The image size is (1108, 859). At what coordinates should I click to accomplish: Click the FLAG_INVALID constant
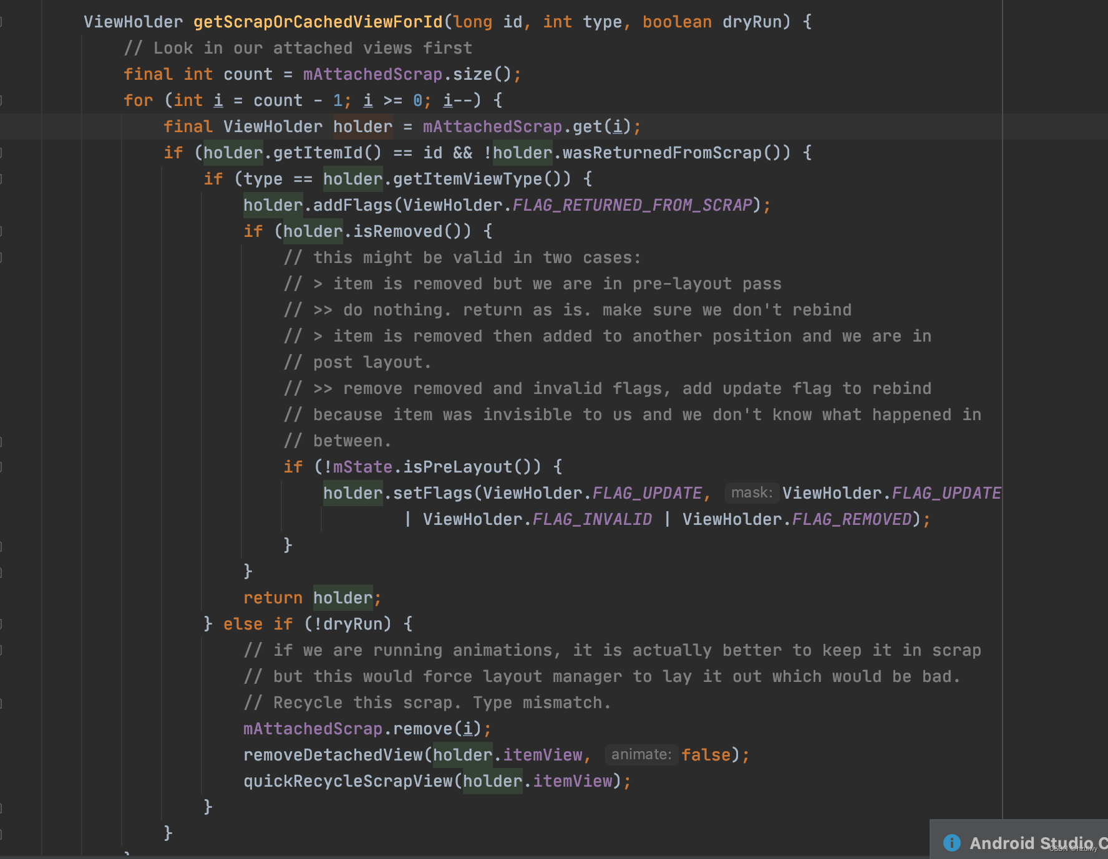click(593, 519)
